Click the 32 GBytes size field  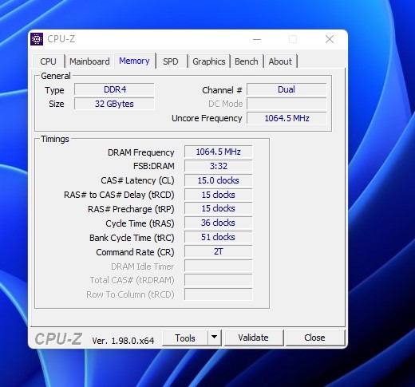point(114,104)
